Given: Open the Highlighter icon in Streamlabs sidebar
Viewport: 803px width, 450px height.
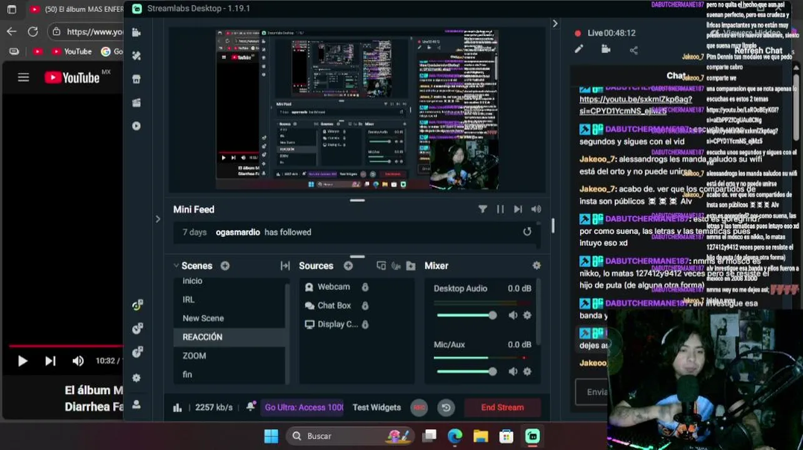Looking at the screenshot, I should pos(136,102).
